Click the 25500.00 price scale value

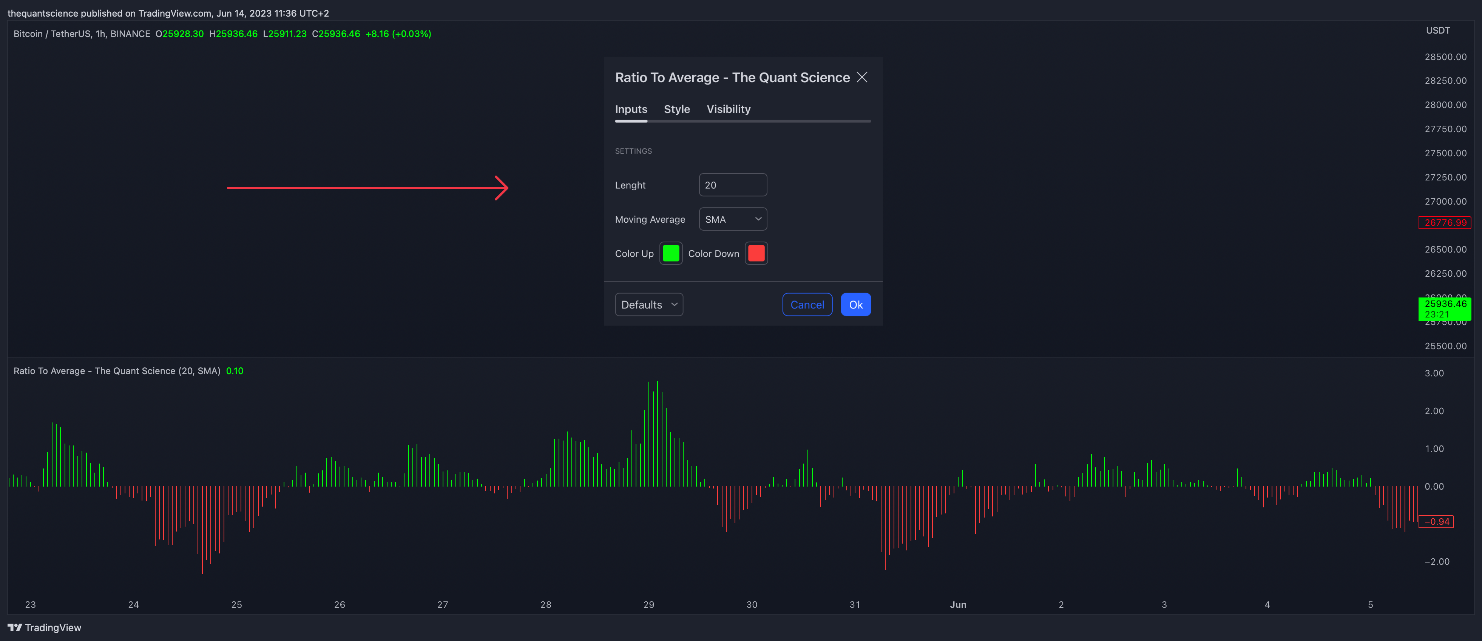pyautogui.click(x=1445, y=346)
